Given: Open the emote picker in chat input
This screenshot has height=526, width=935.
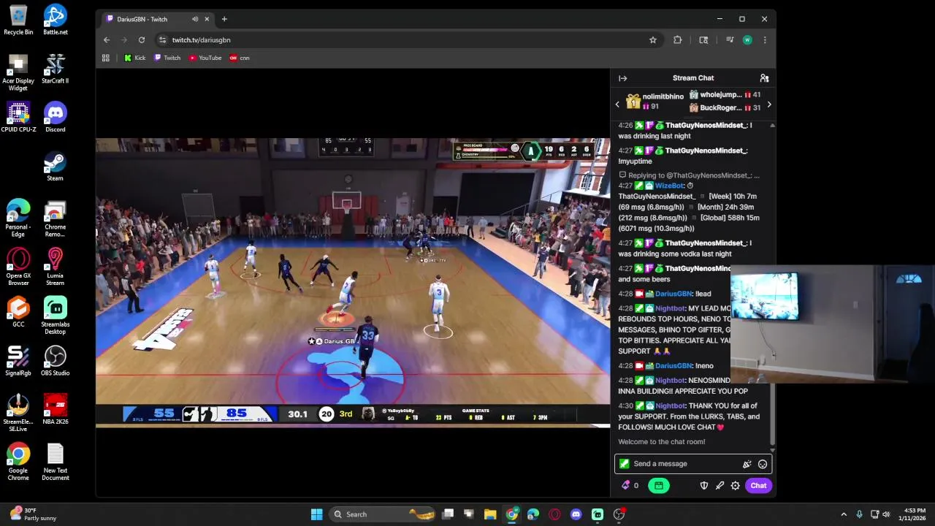Looking at the screenshot, I should 763,464.
